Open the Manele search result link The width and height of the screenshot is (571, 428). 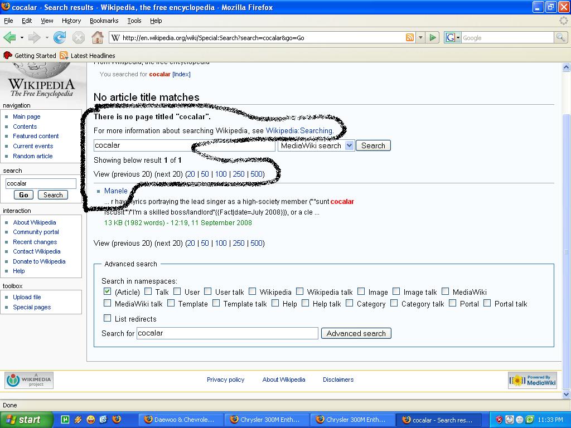tap(116, 191)
